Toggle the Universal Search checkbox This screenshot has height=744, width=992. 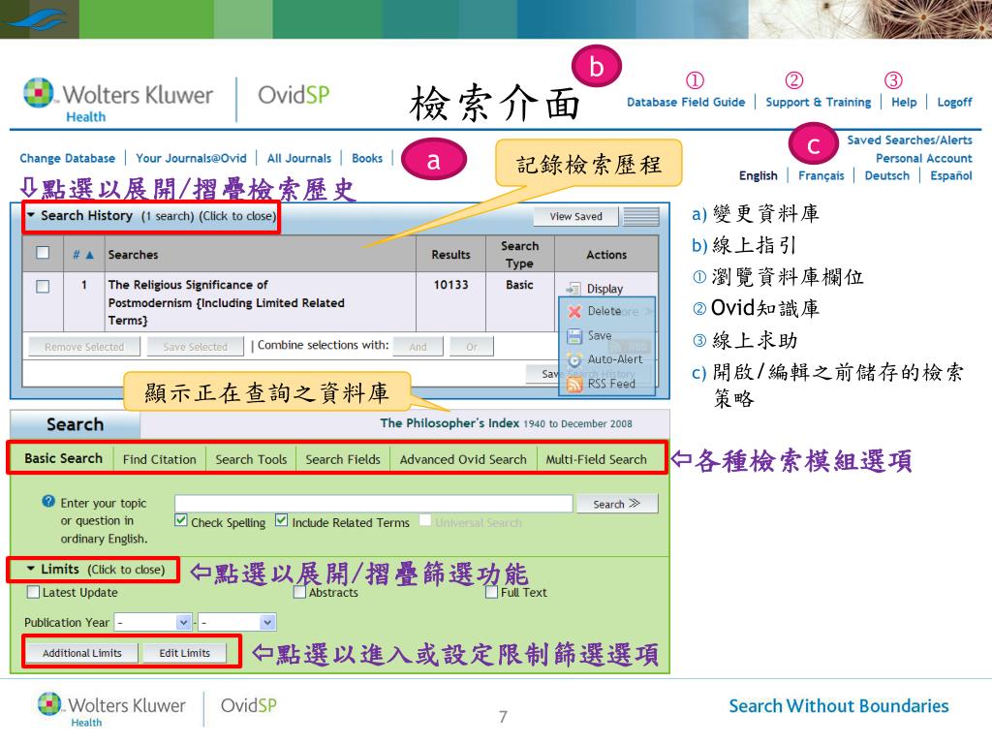pyautogui.click(x=425, y=520)
